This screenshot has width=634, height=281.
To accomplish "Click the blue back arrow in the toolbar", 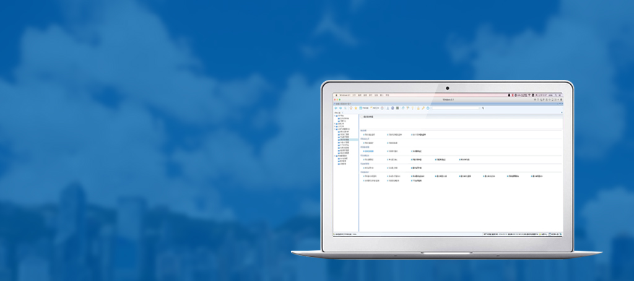I will pos(336,108).
